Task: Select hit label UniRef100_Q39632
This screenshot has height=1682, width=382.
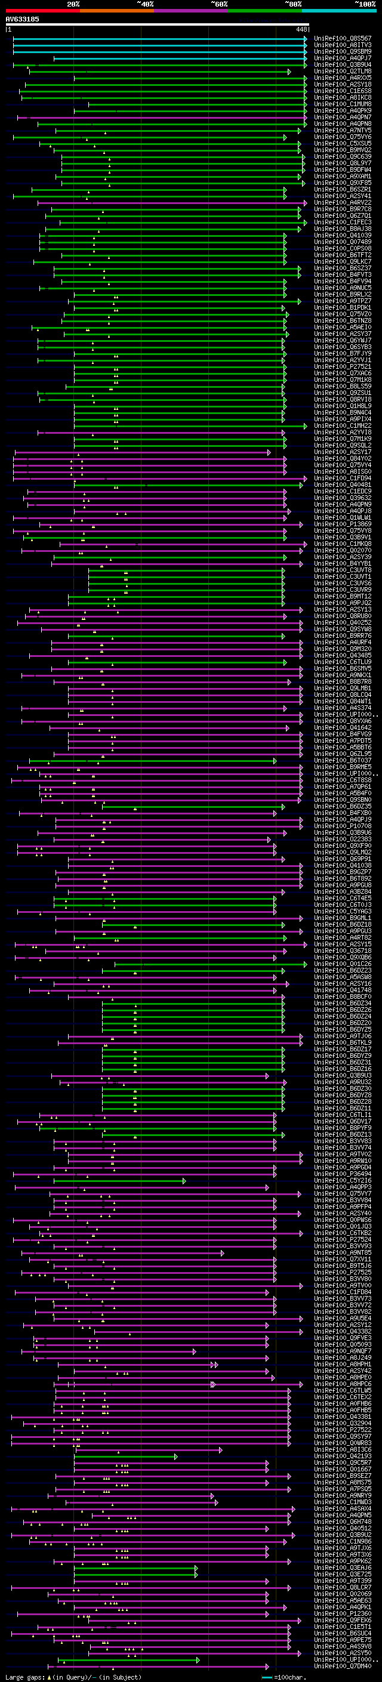Action: click(x=343, y=498)
